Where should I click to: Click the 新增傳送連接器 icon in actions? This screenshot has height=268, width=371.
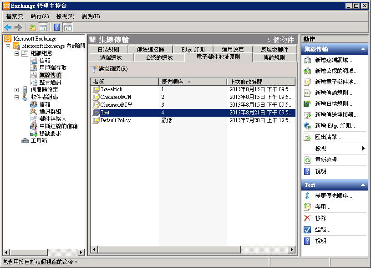(307, 115)
